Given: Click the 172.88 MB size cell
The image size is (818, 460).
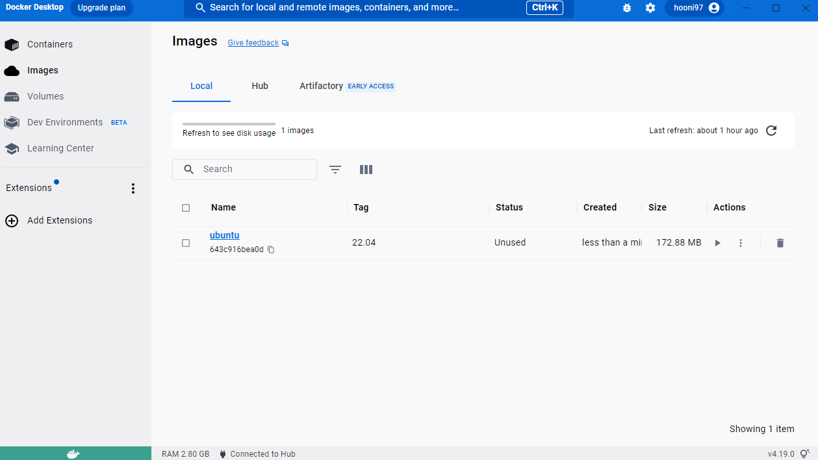Looking at the screenshot, I should click(x=679, y=242).
